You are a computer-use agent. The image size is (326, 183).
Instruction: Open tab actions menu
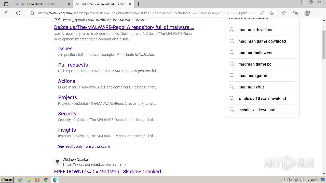[x=6, y=4]
